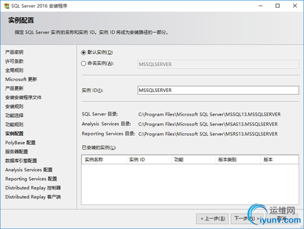Open the 全局规则 step in the sidebar
Viewport: 304px width, 229px height.
coord(14,70)
